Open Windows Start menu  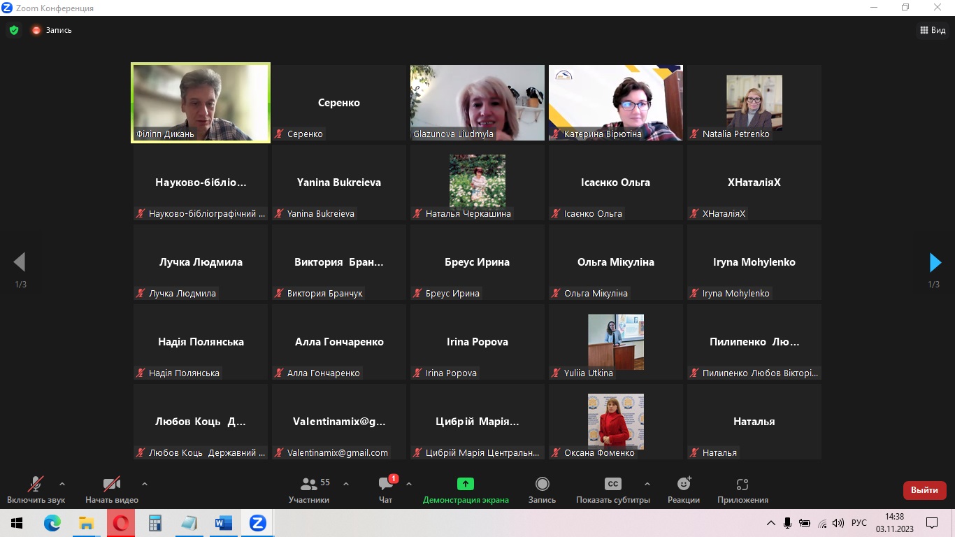tap(17, 523)
